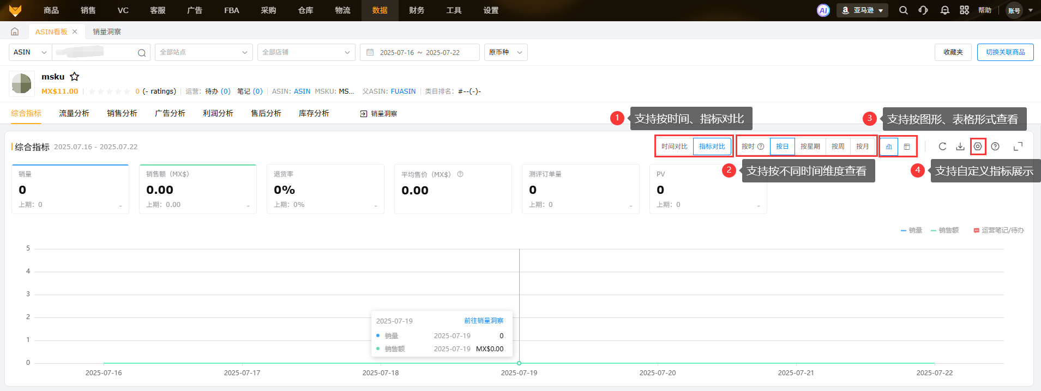This screenshot has height=391, width=1041.
Task: Open 财务 in top navigation menu
Action: click(x=417, y=10)
